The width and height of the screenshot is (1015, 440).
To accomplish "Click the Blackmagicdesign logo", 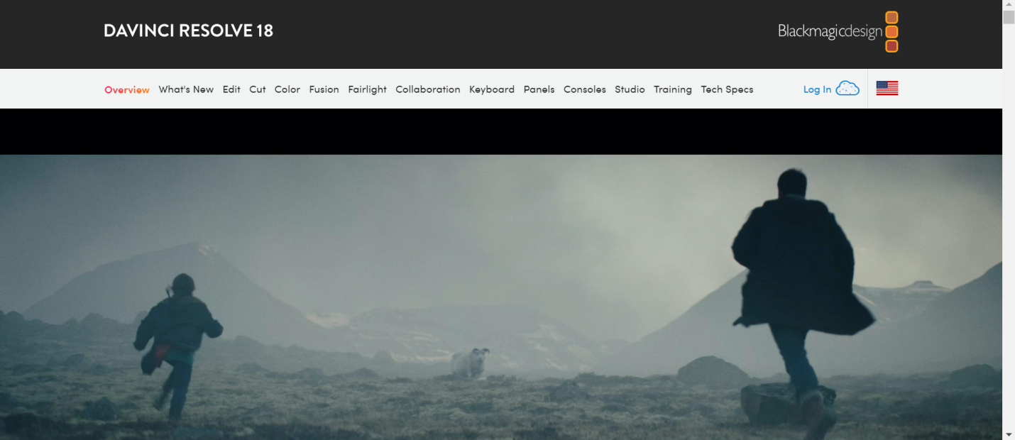I will (x=838, y=31).
